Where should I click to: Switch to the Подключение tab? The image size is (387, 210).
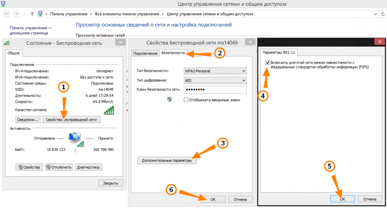coord(145,53)
